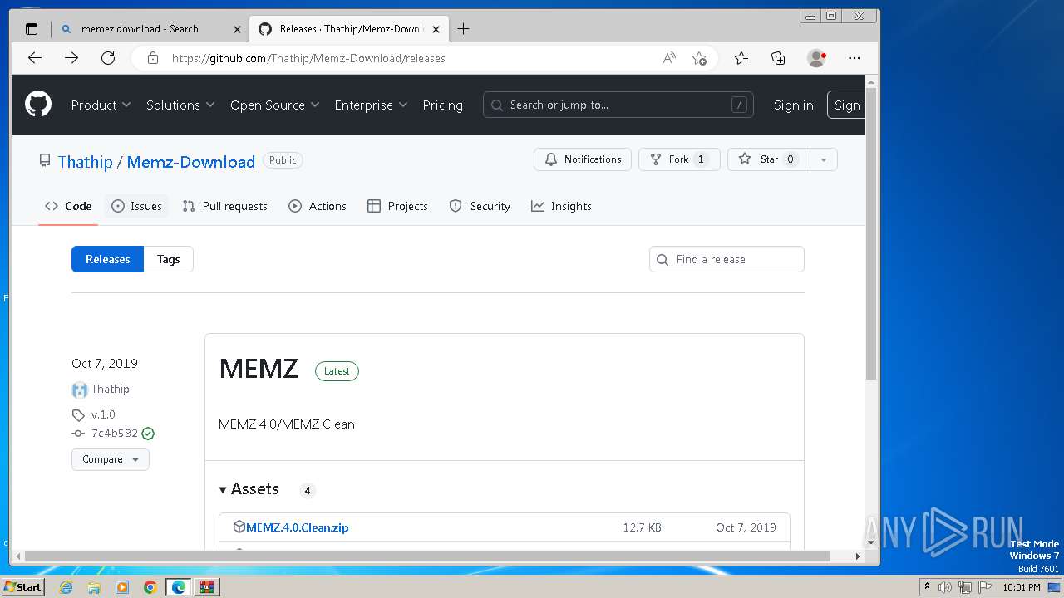Reload the current page
Screen dimensions: 1064x598
tap(108, 58)
